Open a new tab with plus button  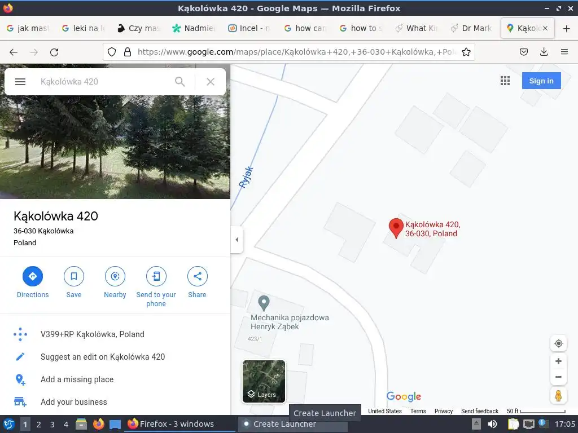(x=567, y=28)
